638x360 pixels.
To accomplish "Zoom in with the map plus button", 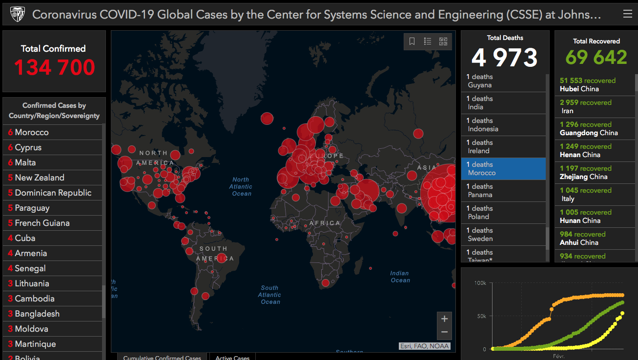I will (444, 319).
